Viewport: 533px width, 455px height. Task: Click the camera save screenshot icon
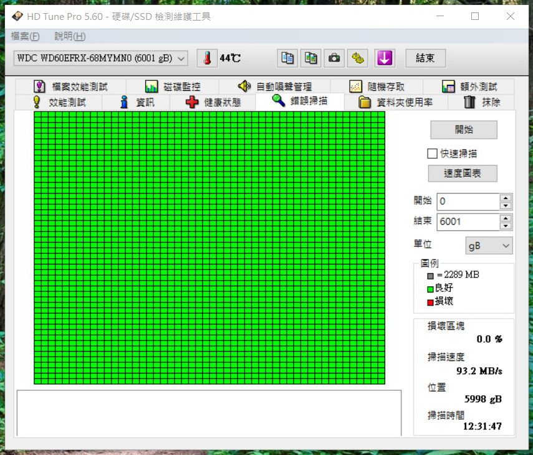click(334, 59)
